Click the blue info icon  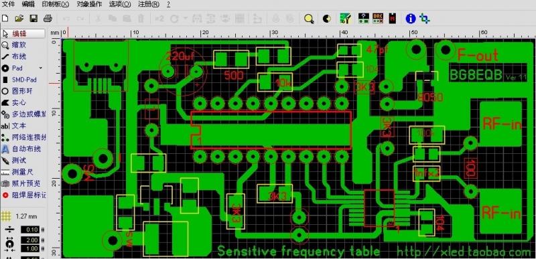tap(410, 19)
